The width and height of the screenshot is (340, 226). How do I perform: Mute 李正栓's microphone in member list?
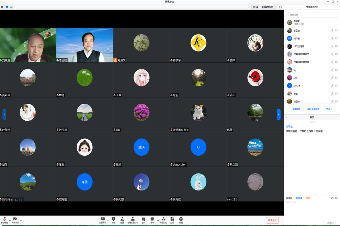332,31
